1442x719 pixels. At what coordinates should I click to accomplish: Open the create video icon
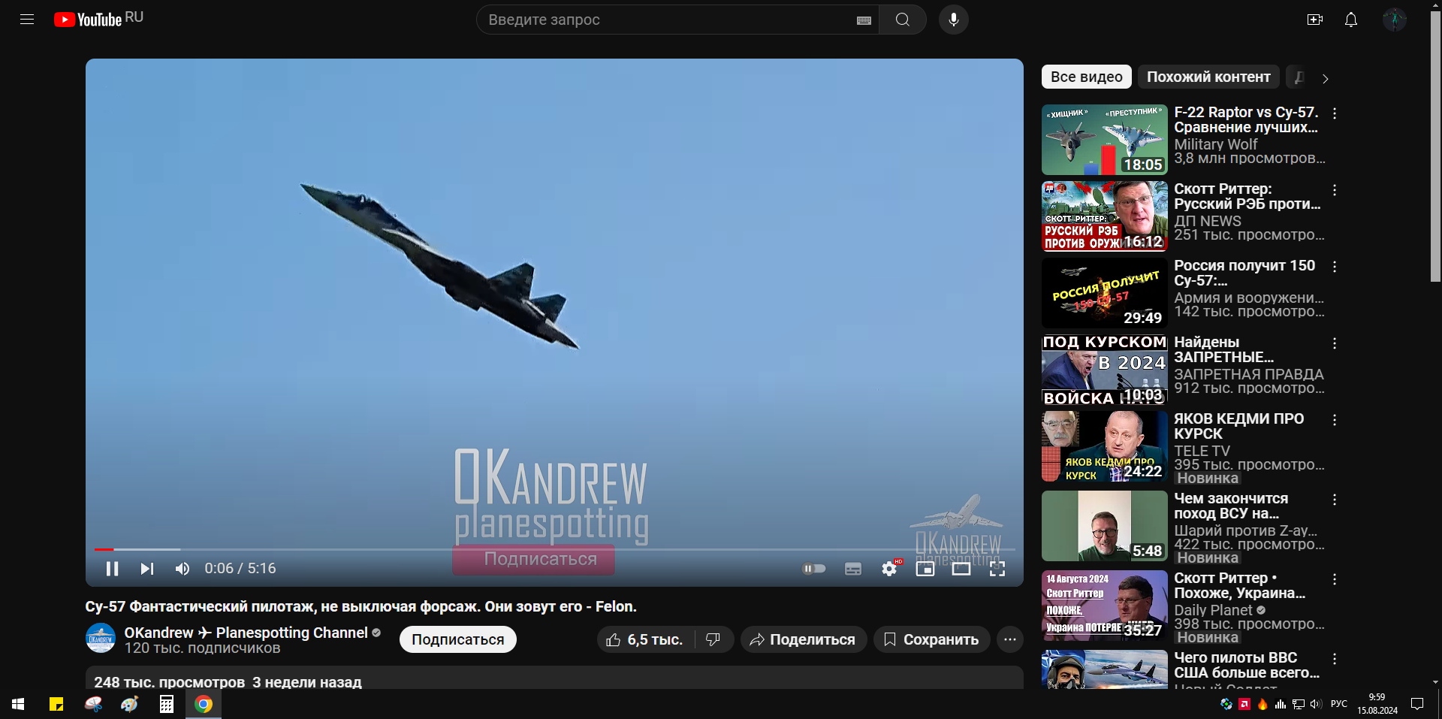point(1315,20)
